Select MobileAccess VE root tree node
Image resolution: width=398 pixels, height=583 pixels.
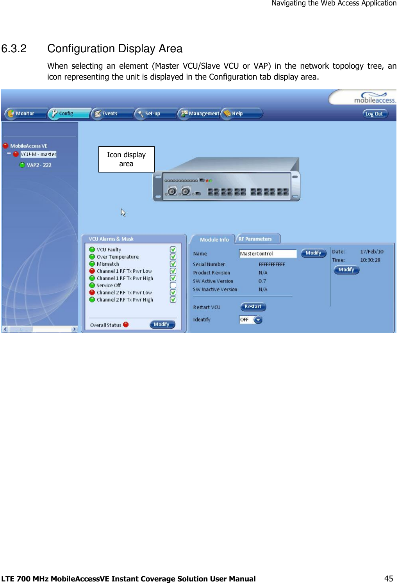pyautogui.click(x=29, y=146)
